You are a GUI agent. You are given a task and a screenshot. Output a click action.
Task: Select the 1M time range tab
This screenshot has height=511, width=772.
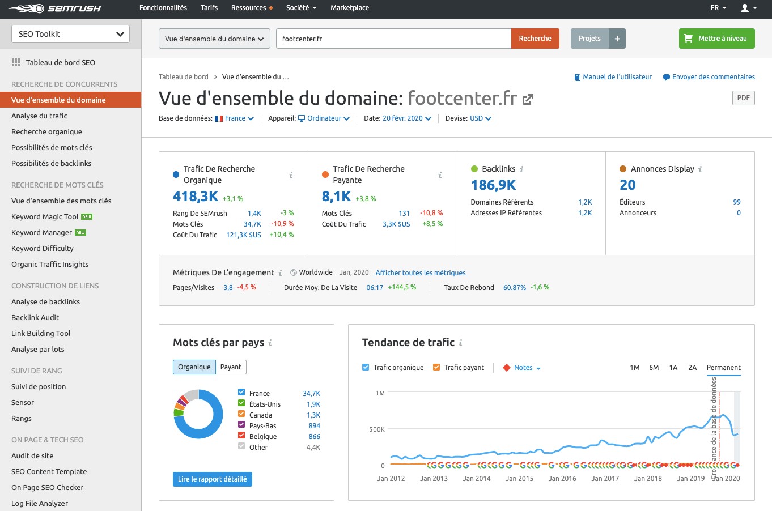[x=635, y=368]
